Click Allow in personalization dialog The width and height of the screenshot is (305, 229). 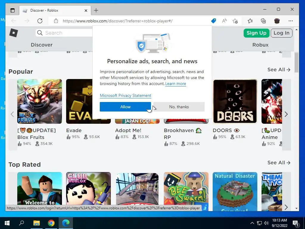pyautogui.click(x=125, y=107)
